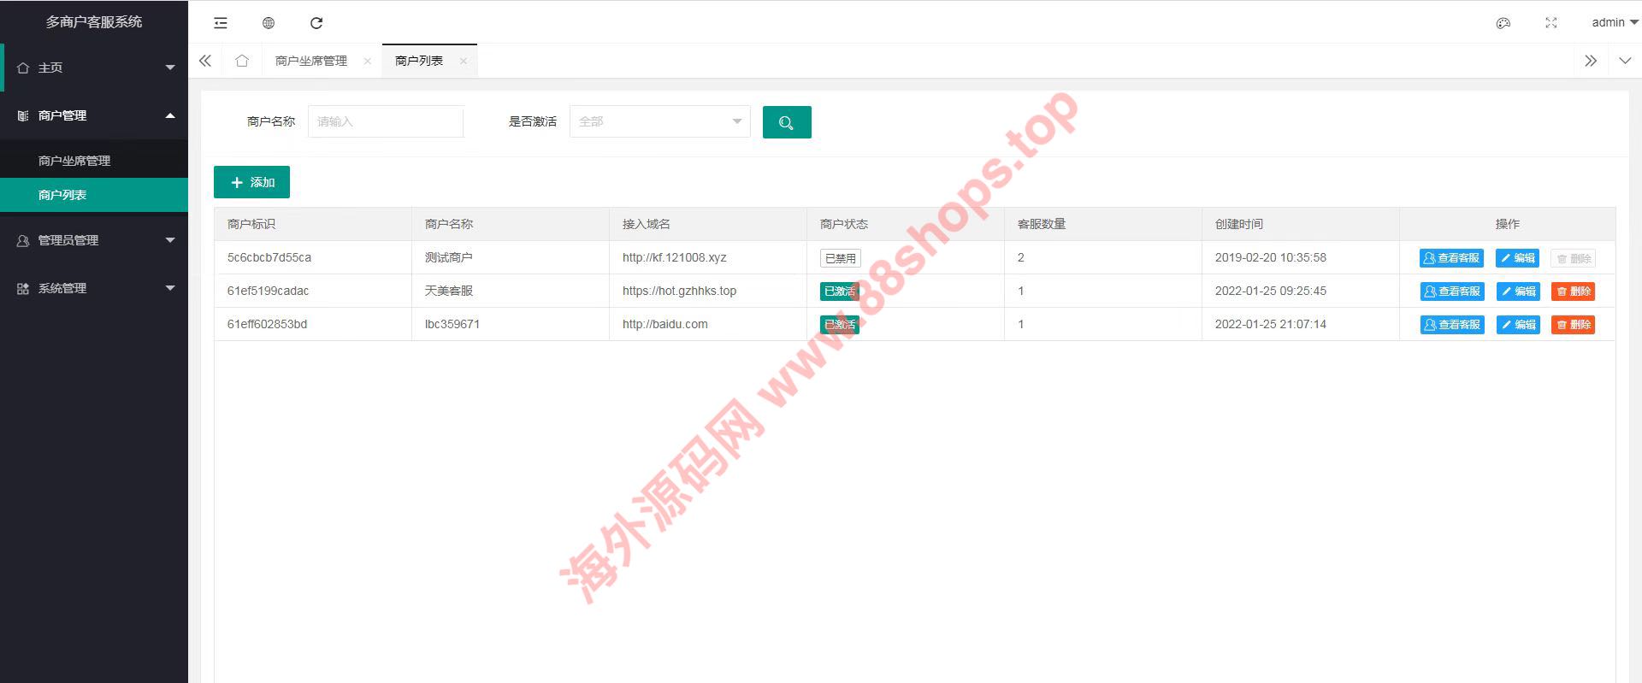This screenshot has height=683, width=1642.
Task: Open the admin user dropdown
Action: [1614, 23]
